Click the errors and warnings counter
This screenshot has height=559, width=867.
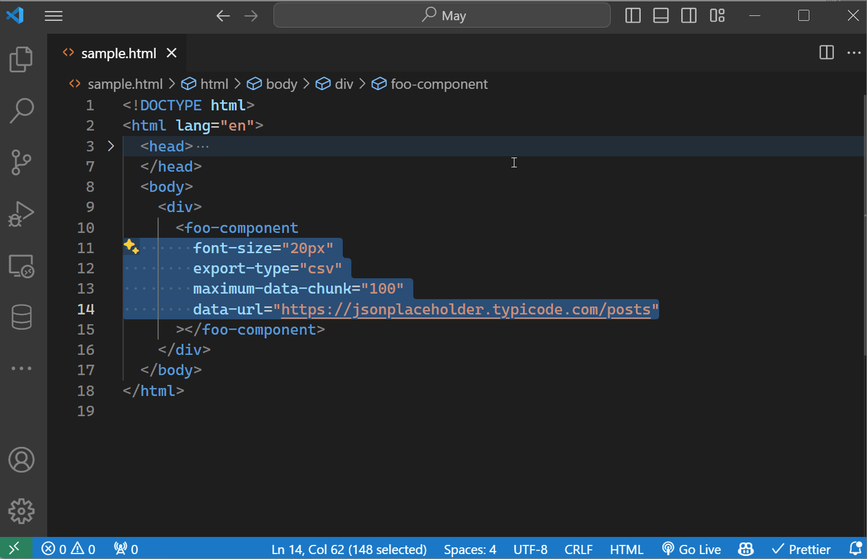click(x=67, y=549)
